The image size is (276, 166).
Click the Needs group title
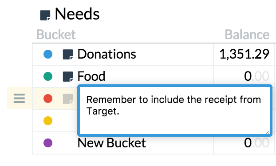77,14
